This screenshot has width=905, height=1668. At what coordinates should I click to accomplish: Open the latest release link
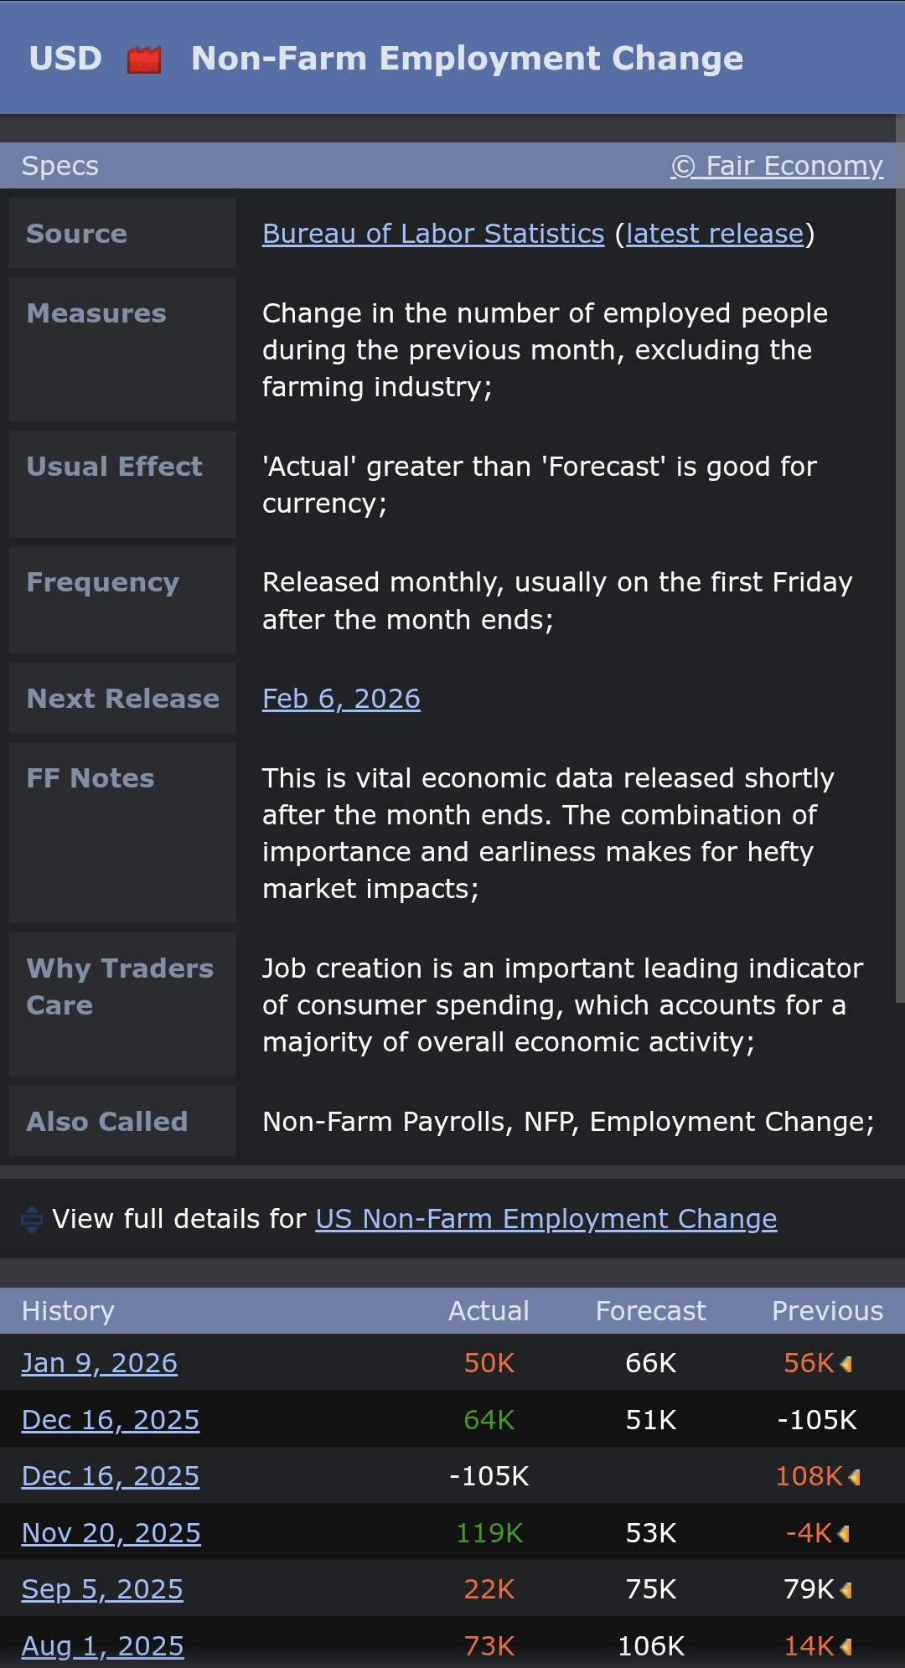pyautogui.click(x=714, y=234)
